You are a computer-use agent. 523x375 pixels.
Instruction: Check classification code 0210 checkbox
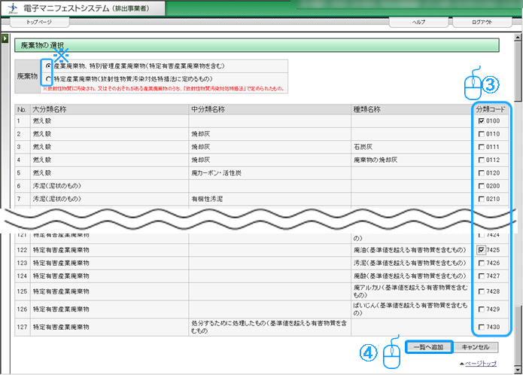(x=482, y=199)
